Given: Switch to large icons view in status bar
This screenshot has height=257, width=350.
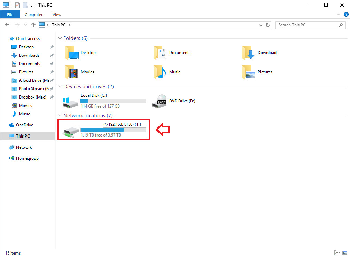Looking at the screenshot, I should [x=344, y=253].
